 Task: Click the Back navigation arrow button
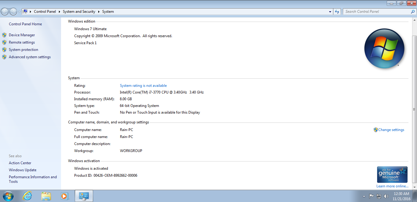coord(5,12)
